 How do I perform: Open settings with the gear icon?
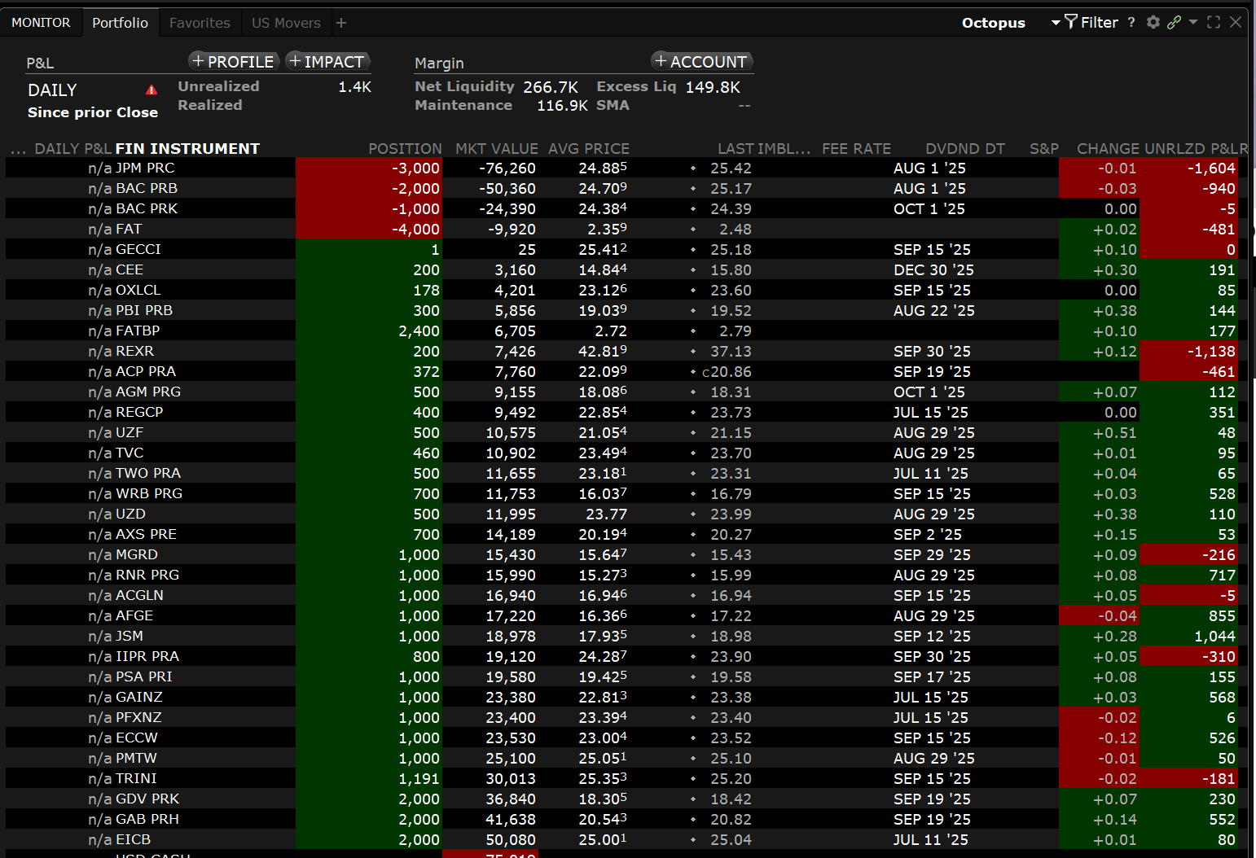[x=1153, y=22]
